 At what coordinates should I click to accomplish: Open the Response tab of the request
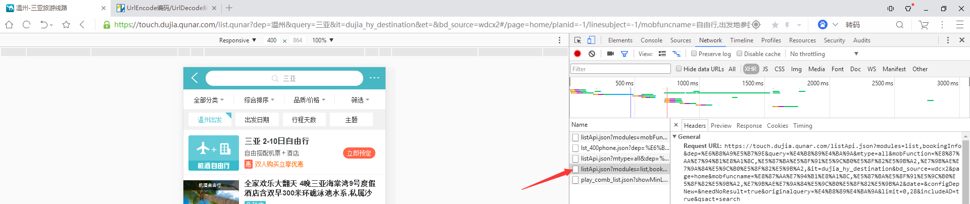click(749, 126)
